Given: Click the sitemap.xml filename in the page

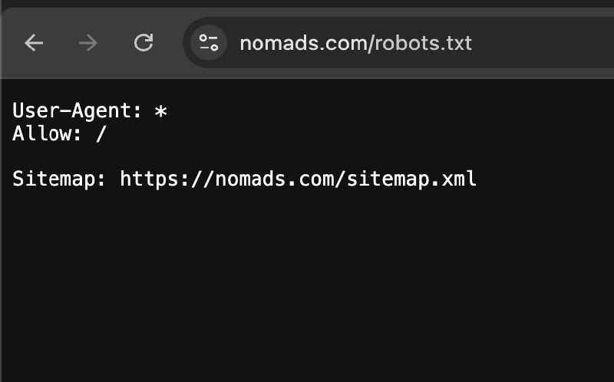Looking at the screenshot, I should [x=411, y=179].
